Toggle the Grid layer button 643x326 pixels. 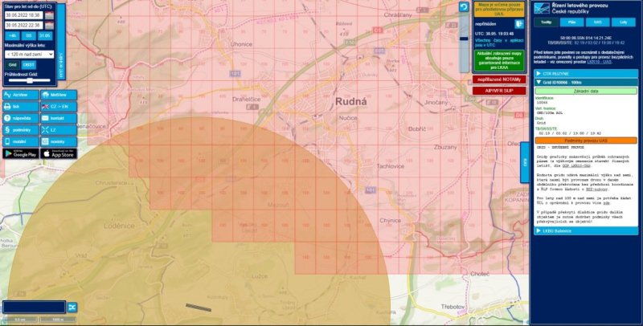point(12,65)
